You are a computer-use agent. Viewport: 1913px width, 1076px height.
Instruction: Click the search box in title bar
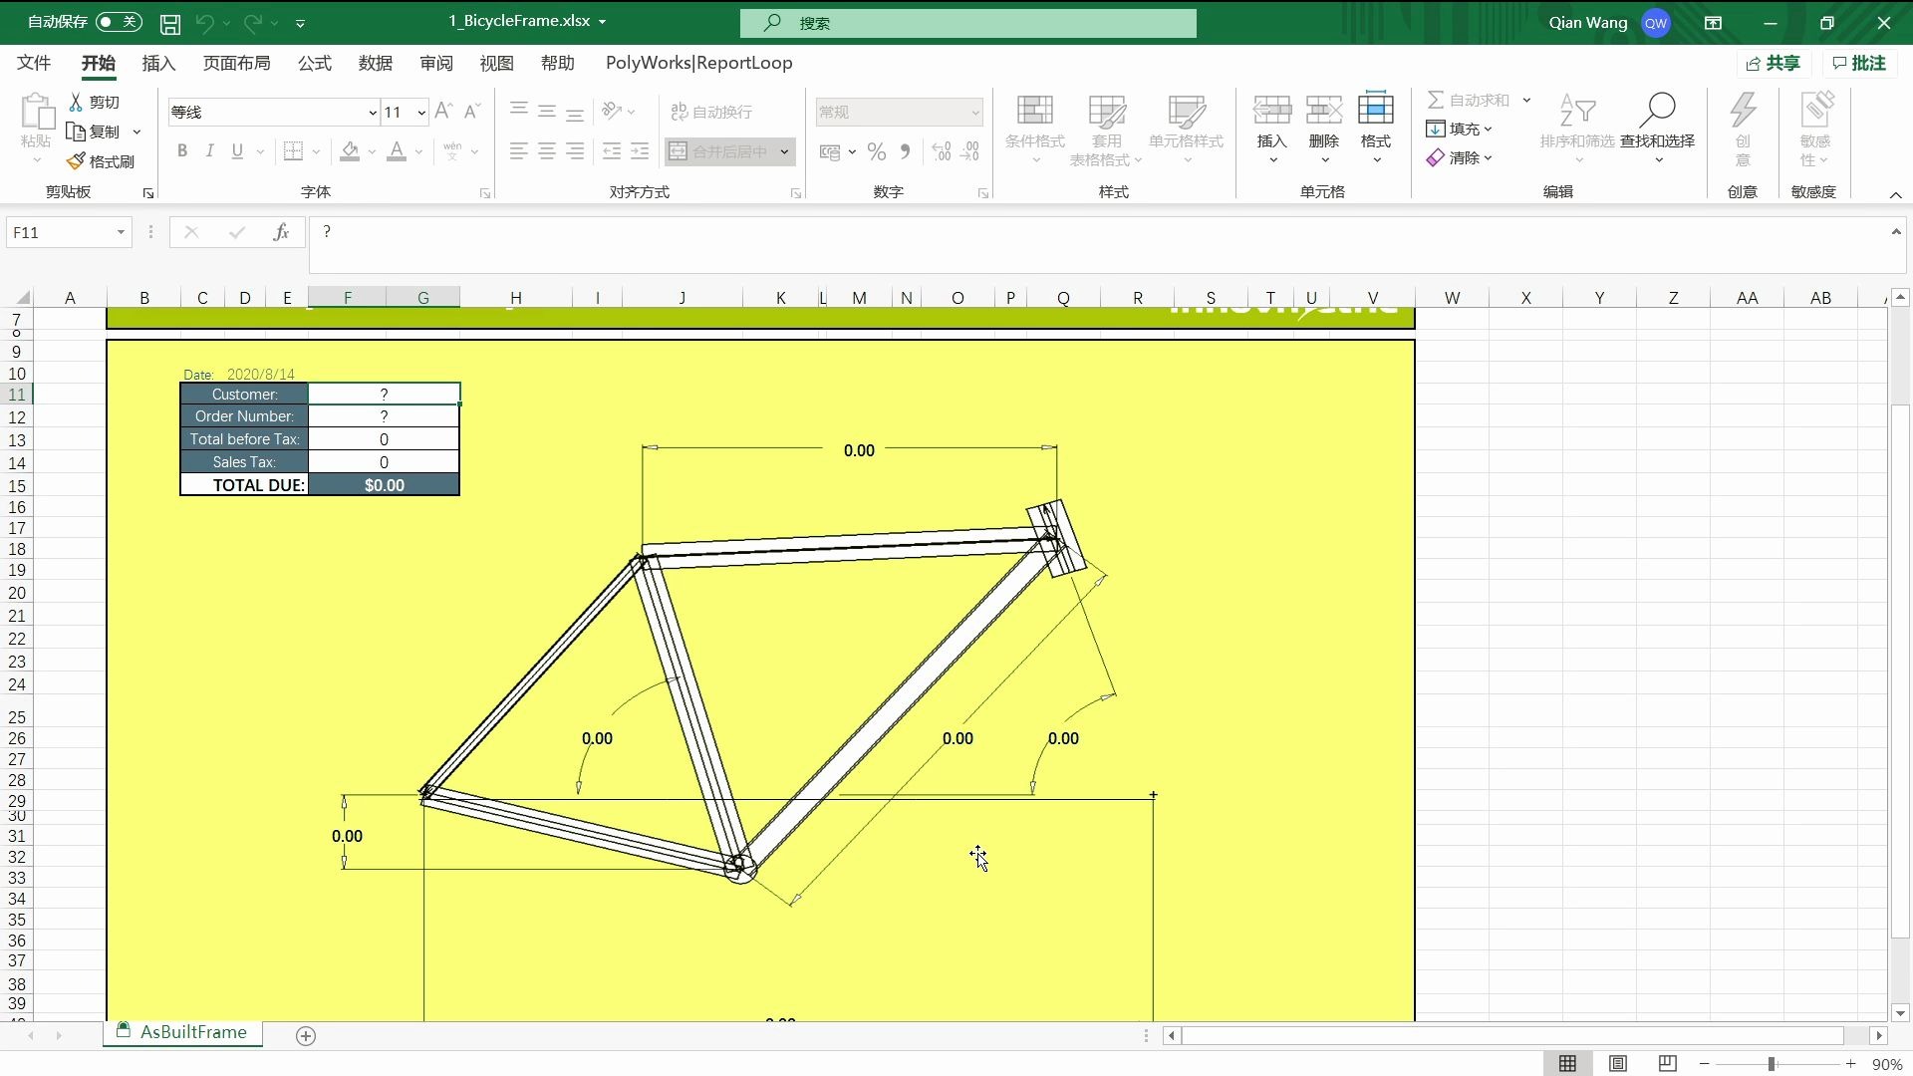968,23
